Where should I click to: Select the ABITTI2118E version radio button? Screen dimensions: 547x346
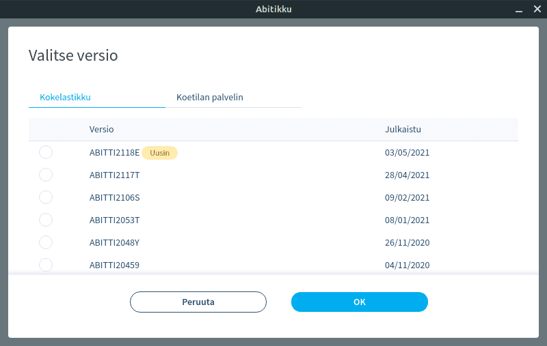(x=46, y=152)
